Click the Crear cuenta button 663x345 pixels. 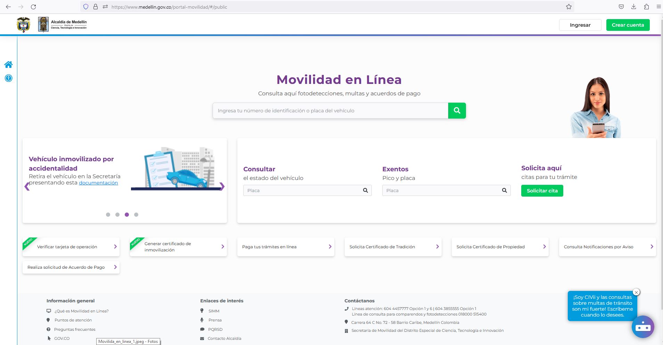tap(628, 25)
